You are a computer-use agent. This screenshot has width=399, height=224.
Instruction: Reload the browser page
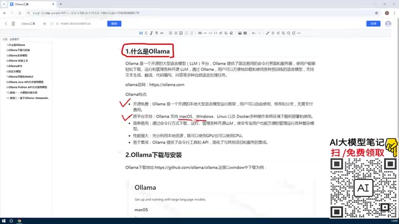[x=19, y=13]
